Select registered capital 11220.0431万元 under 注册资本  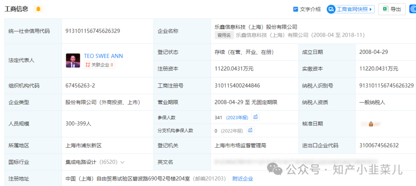[234, 69]
